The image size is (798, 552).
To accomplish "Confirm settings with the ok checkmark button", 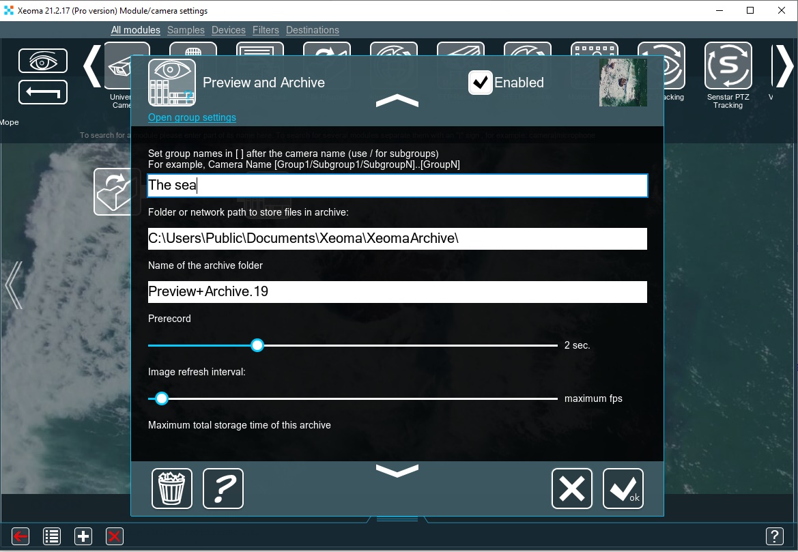I will pos(623,489).
